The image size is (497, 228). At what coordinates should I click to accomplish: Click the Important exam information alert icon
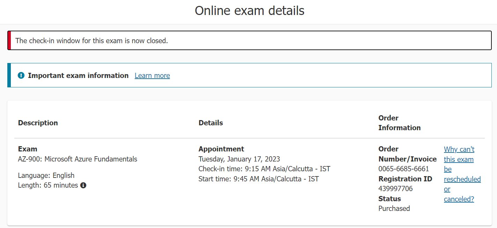coord(21,75)
